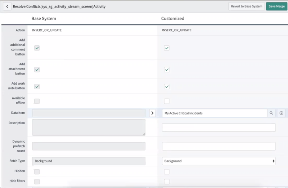Check Base System Hide filters checkbox
Viewport: 288px width, 188px height.
point(37,182)
